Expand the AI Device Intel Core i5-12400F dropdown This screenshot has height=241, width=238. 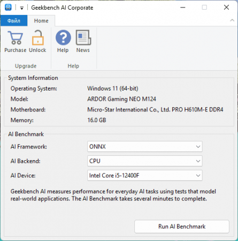coord(145,176)
